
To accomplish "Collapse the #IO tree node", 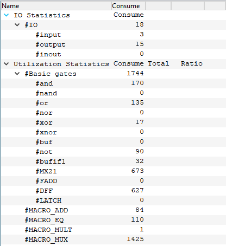I will 17,25.
